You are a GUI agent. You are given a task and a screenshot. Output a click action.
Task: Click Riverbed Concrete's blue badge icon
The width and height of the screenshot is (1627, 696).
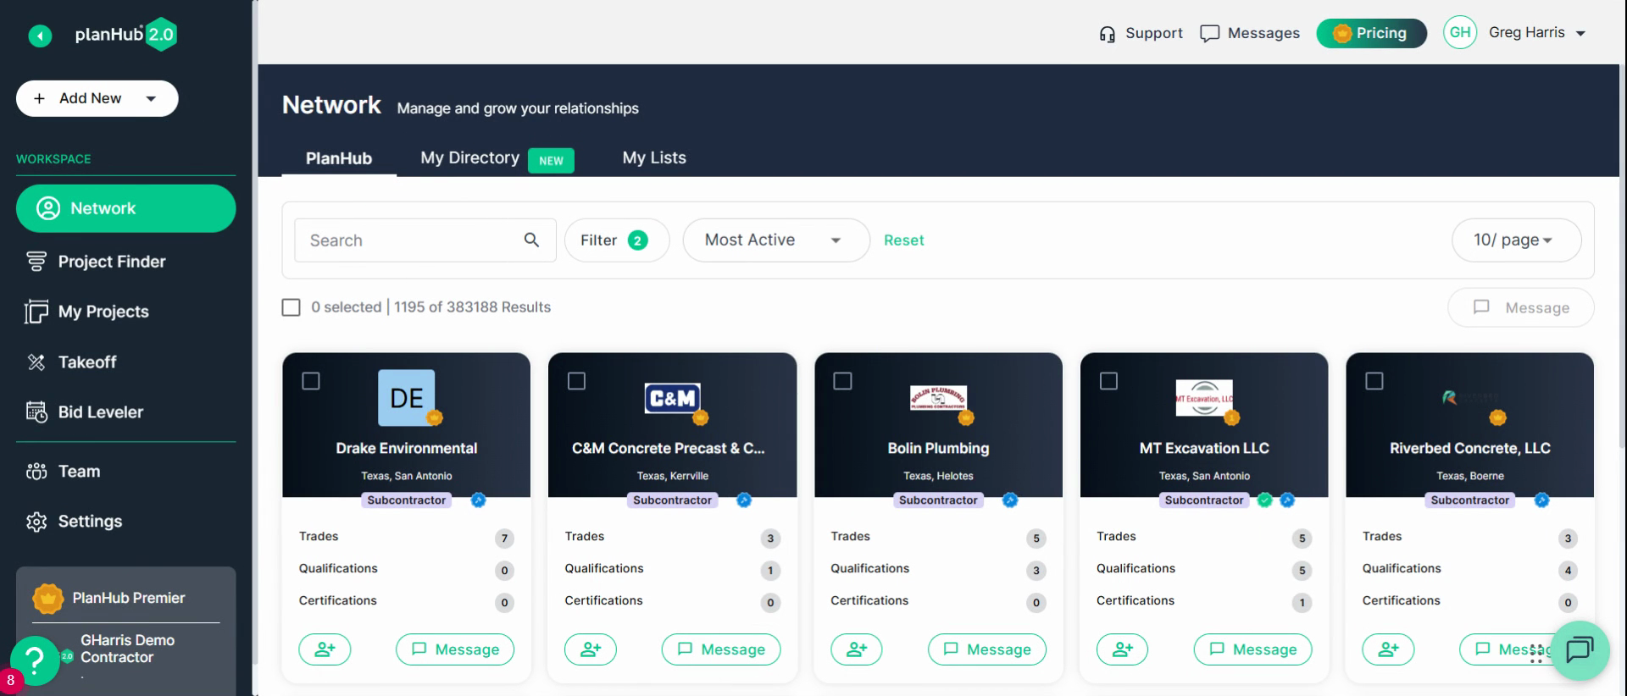[1542, 500]
